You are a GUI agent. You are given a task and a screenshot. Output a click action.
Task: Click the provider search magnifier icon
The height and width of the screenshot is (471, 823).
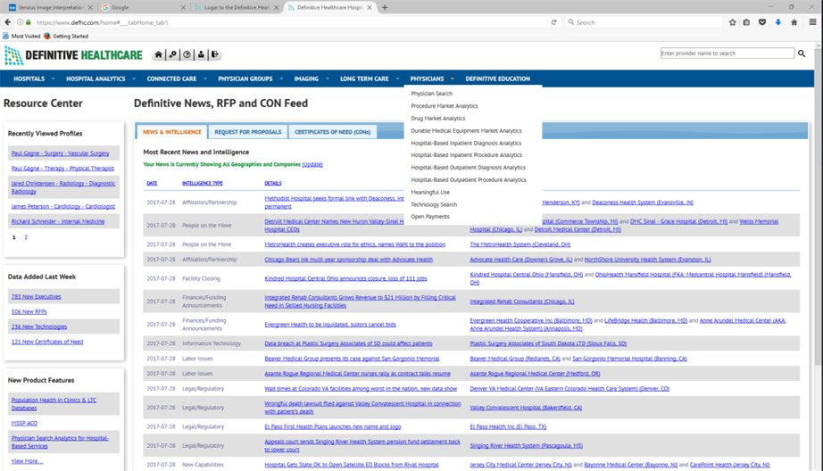(802, 53)
